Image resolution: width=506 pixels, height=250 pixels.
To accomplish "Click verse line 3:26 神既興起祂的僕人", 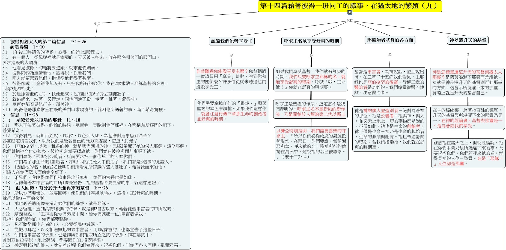I will (92, 245).
